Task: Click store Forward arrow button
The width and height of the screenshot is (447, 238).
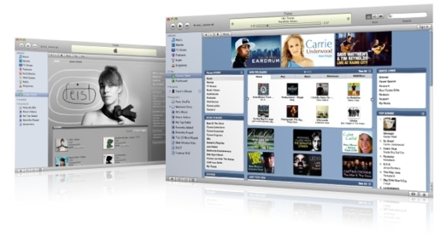Action: [211, 34]
